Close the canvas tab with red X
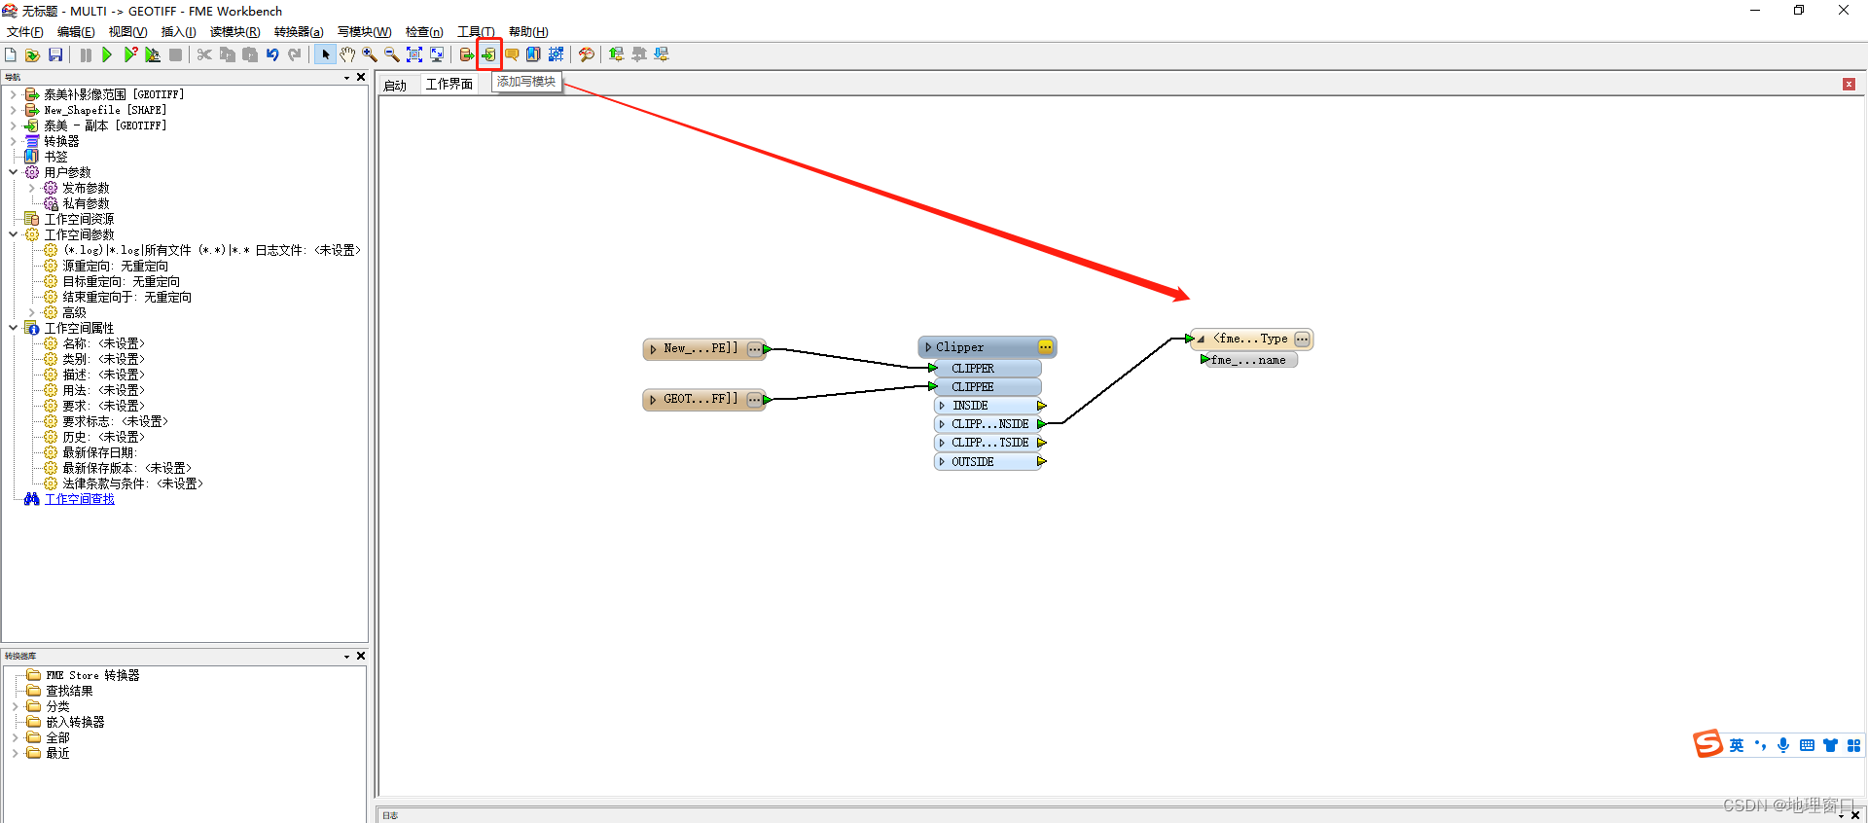This screenshot has width=1868, height=823. point(1849,85)
